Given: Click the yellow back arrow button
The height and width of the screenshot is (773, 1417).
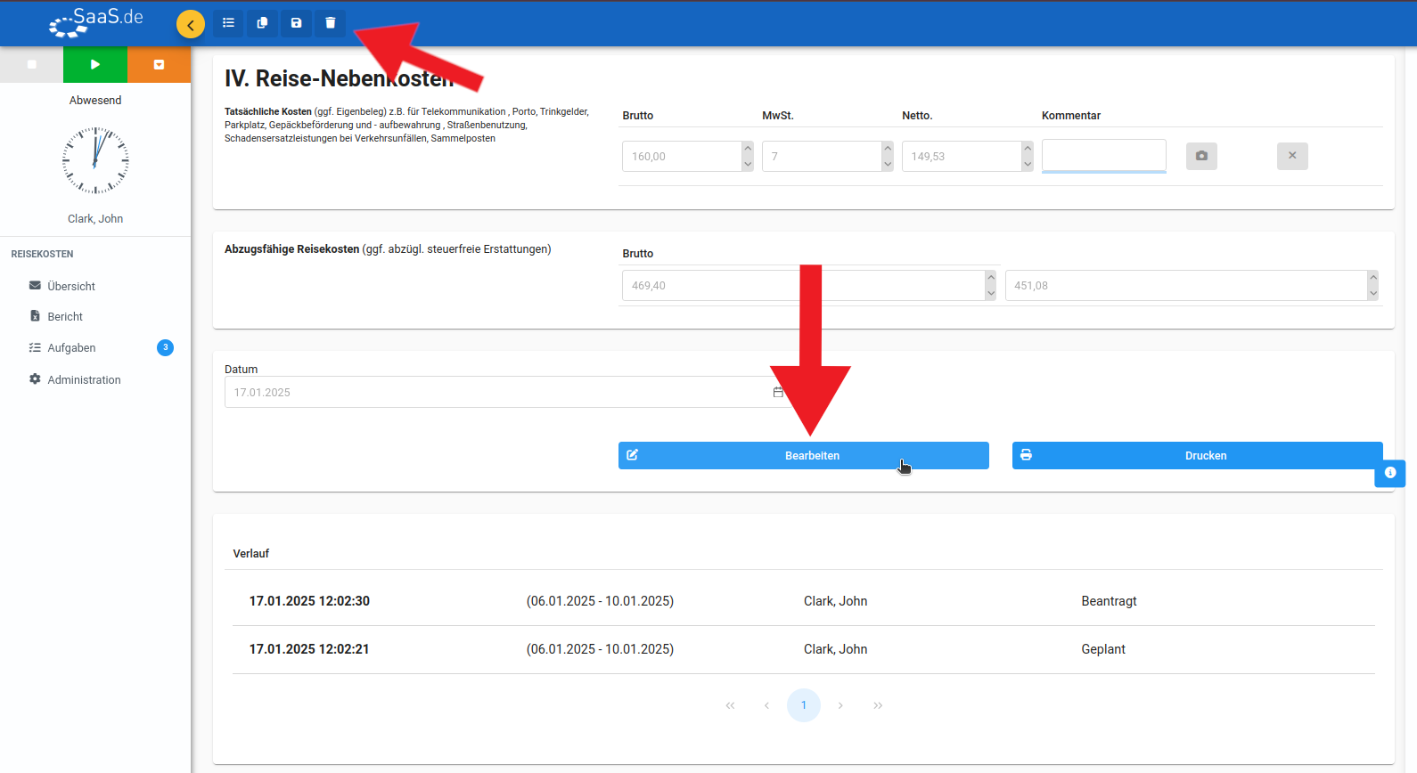Looking at the screenshot, I should pyautogui.click(x=191, y=24).
